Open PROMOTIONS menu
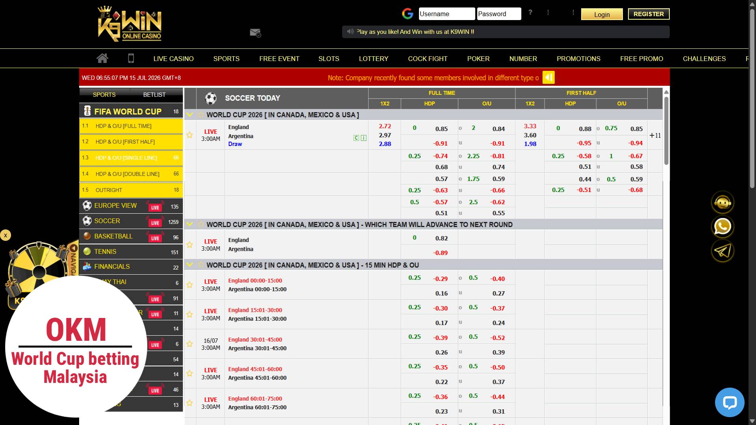This screenshot has width=756, height=425. click(578, 59)
